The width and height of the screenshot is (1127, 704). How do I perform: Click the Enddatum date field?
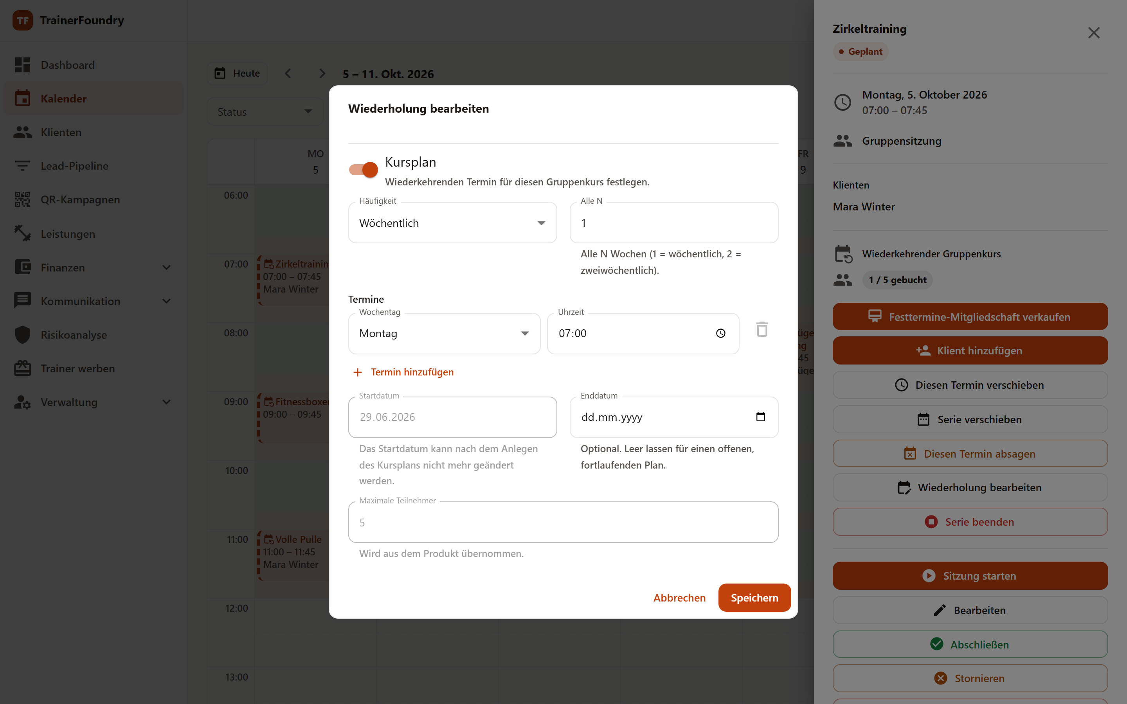(674, 417)
